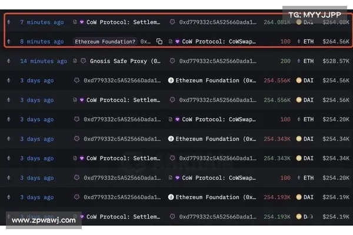Screen dimensions: 353x235
Task: Open the '8 minutes ago' transaction
Action: (x=42, y=41)
